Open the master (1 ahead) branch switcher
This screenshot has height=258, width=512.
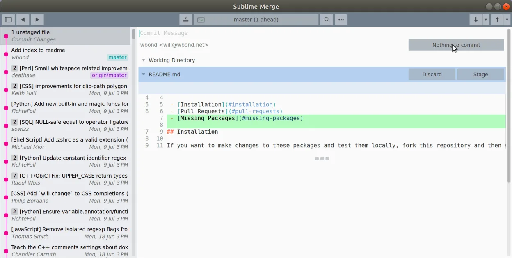tap(256, 19)
